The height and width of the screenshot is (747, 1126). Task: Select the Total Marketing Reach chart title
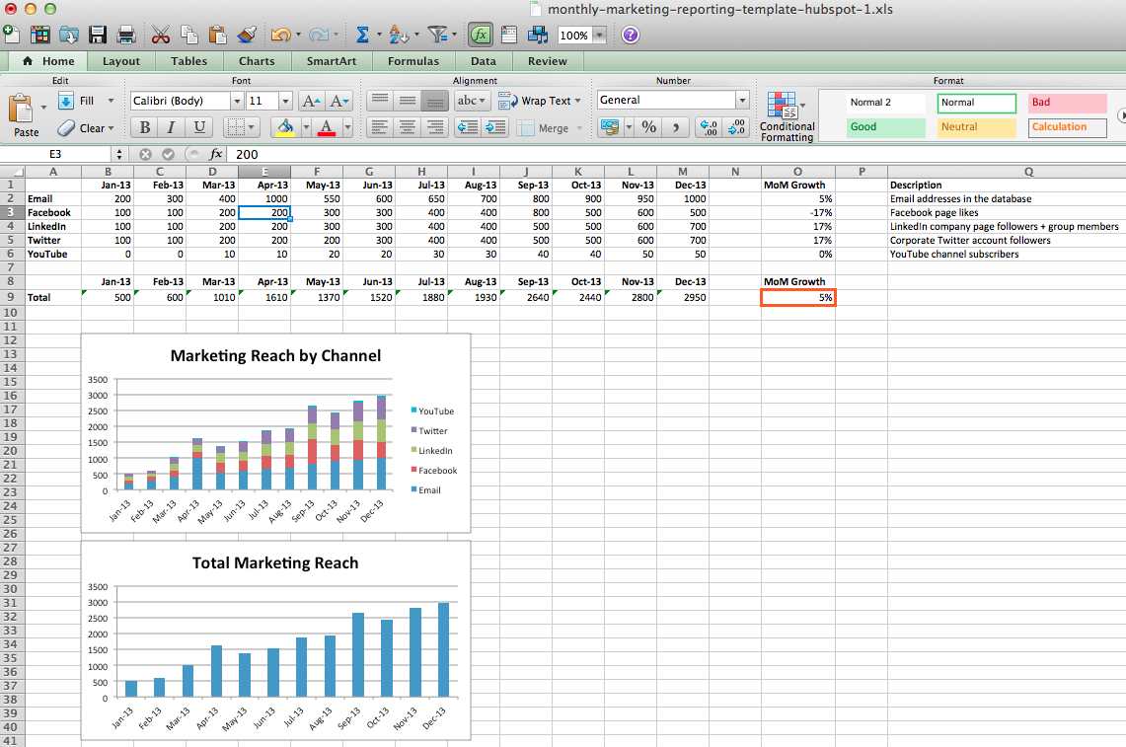point(275,562)
